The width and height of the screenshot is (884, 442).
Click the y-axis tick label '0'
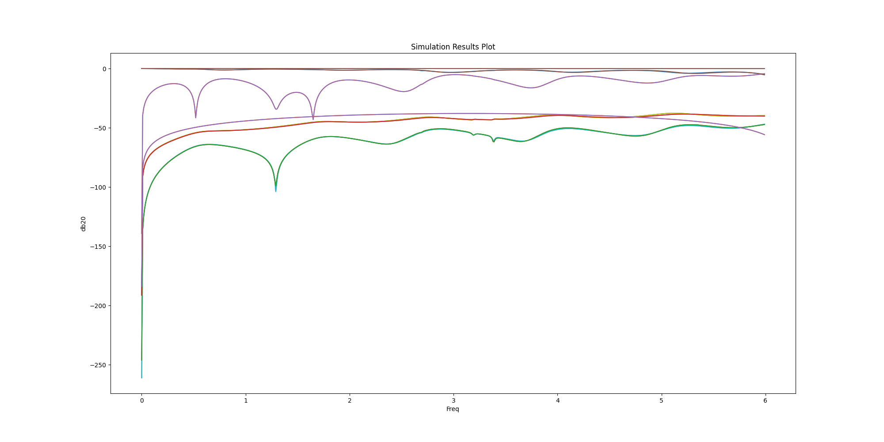(104, 69)
